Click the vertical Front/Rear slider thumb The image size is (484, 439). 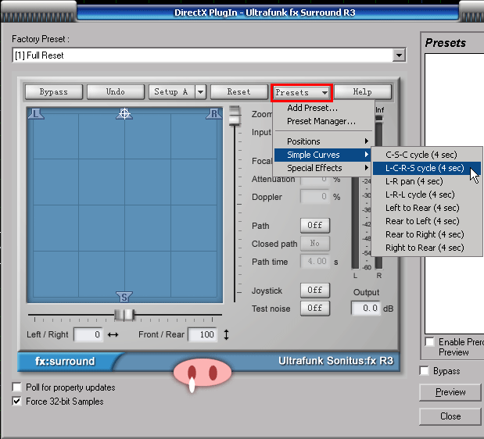point(235,116)
